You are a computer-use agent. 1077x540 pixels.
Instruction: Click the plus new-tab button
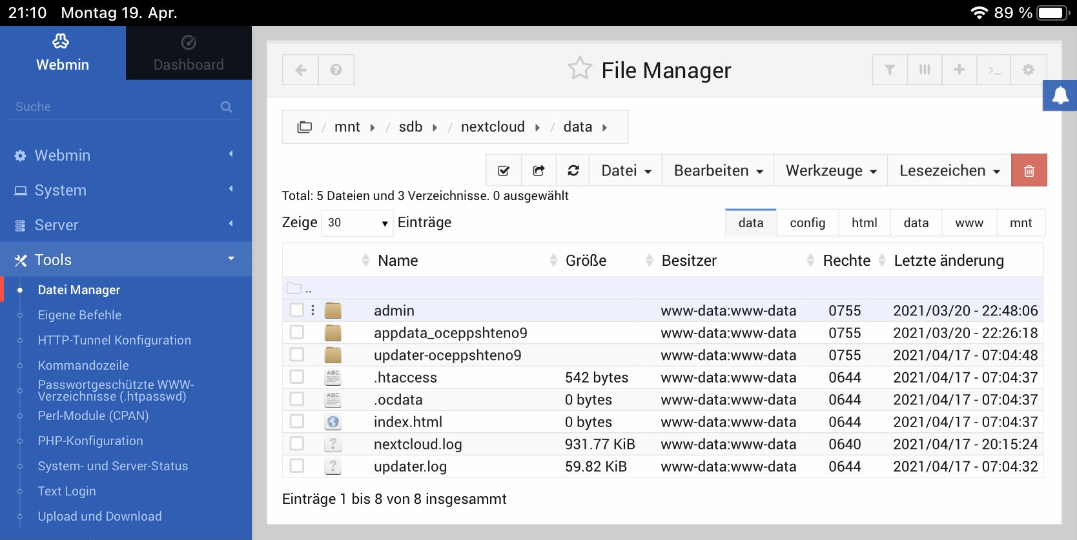coord(959,70)
